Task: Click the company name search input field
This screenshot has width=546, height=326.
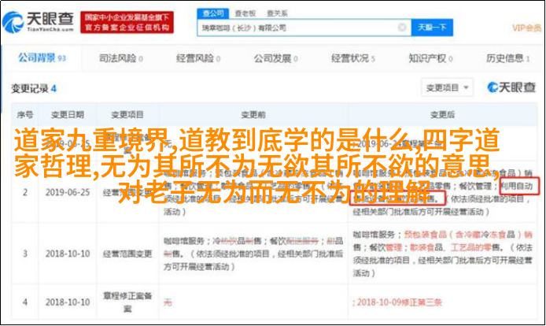Action: [x=297, y=28]
